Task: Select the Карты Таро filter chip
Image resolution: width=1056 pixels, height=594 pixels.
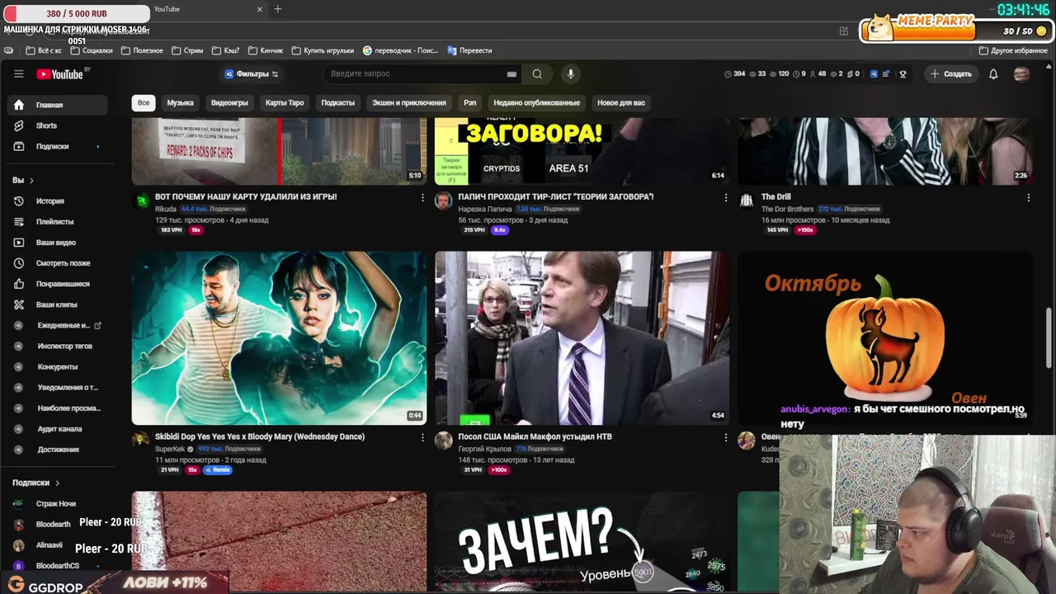Action: [x=285, y=102]
